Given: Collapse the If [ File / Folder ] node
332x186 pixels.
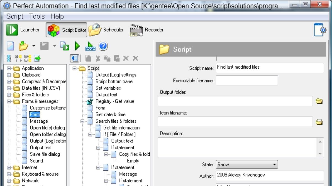Looking at the screenshot, I should 90,134.
